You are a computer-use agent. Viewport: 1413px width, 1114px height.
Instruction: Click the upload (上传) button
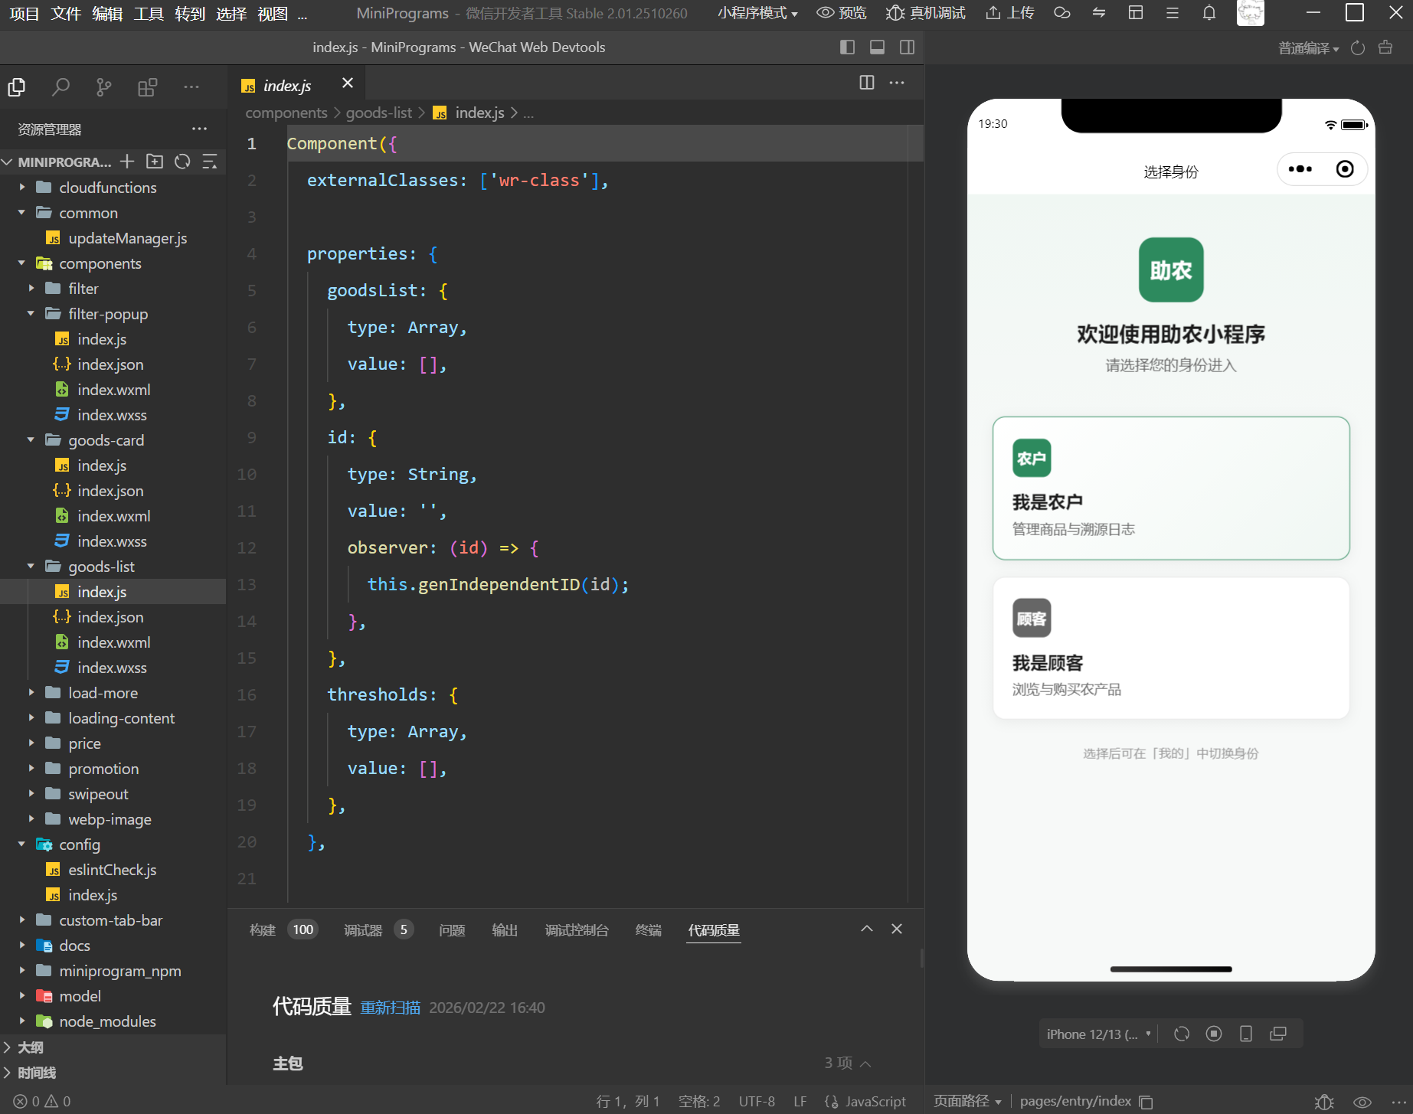coord(1009,13)
